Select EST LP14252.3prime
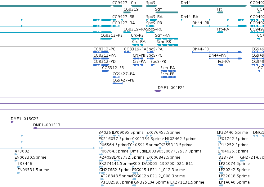264x187 pixels. coord(219,148)
